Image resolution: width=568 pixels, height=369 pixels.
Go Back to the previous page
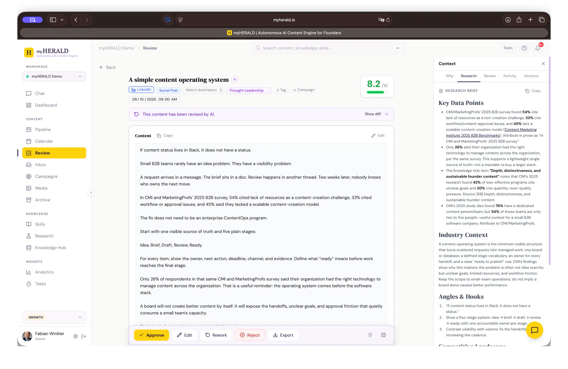point(108,67)
